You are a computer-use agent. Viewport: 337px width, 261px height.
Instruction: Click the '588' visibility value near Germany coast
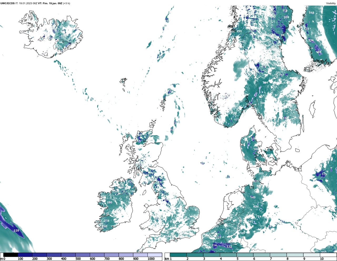click(261, 173)
